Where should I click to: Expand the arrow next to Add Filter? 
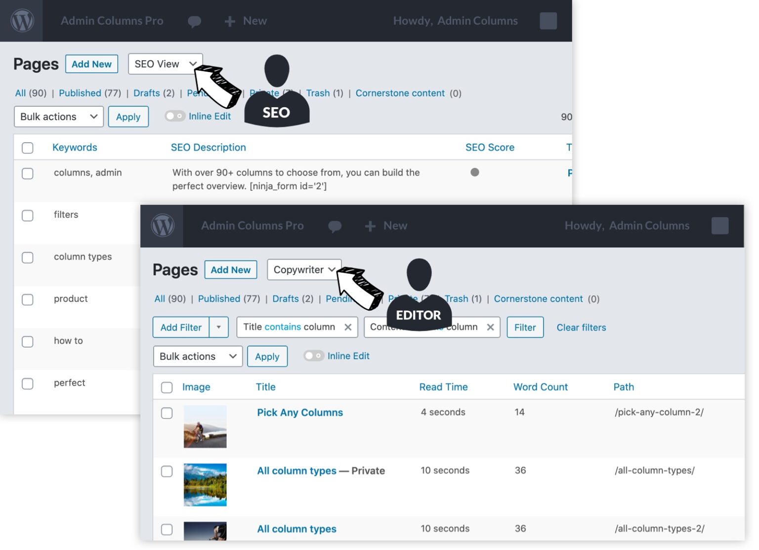219,327
